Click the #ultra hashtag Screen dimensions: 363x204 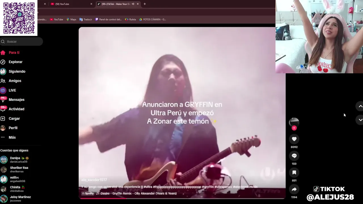[148, 187]
